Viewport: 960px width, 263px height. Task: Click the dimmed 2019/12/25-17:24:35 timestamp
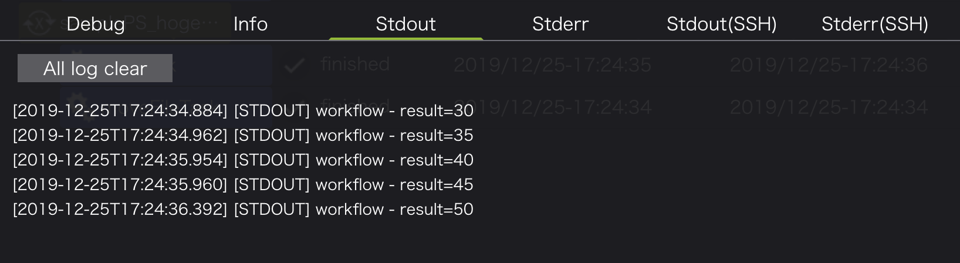click(552, 65)
